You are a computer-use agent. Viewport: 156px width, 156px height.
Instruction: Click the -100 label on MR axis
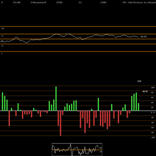point(153,138)
